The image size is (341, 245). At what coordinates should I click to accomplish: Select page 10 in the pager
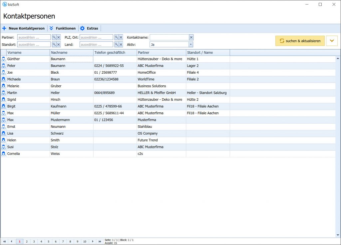85,241
